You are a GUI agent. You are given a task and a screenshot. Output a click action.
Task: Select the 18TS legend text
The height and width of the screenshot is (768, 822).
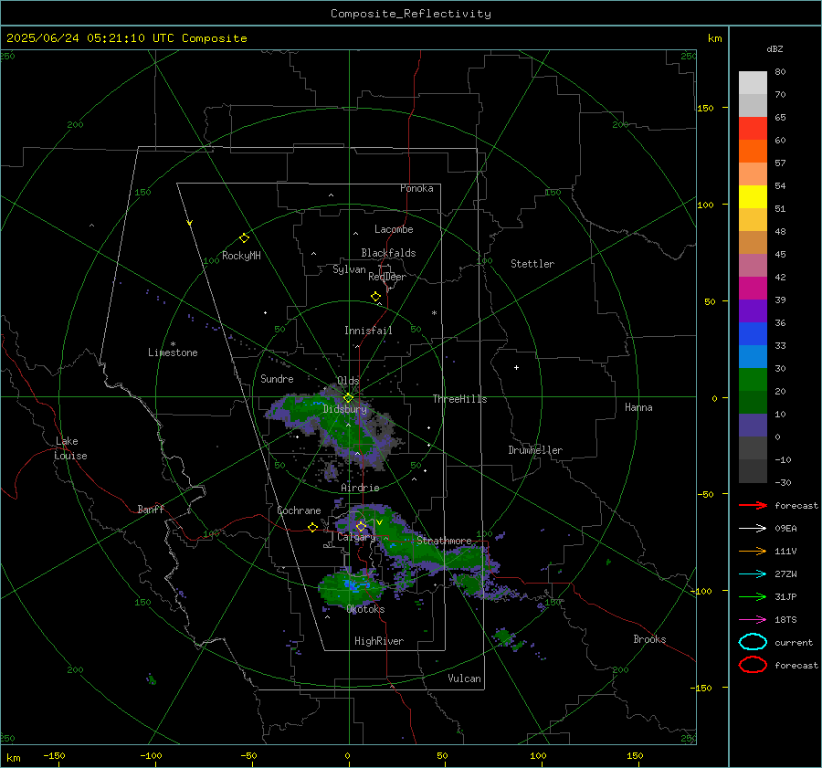tap(785, 620)
